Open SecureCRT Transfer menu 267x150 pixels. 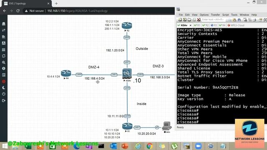tap(215, 15)
